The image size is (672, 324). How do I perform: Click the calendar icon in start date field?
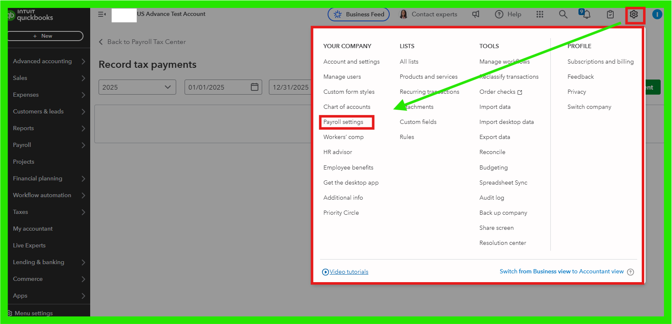tap(255, 87)
